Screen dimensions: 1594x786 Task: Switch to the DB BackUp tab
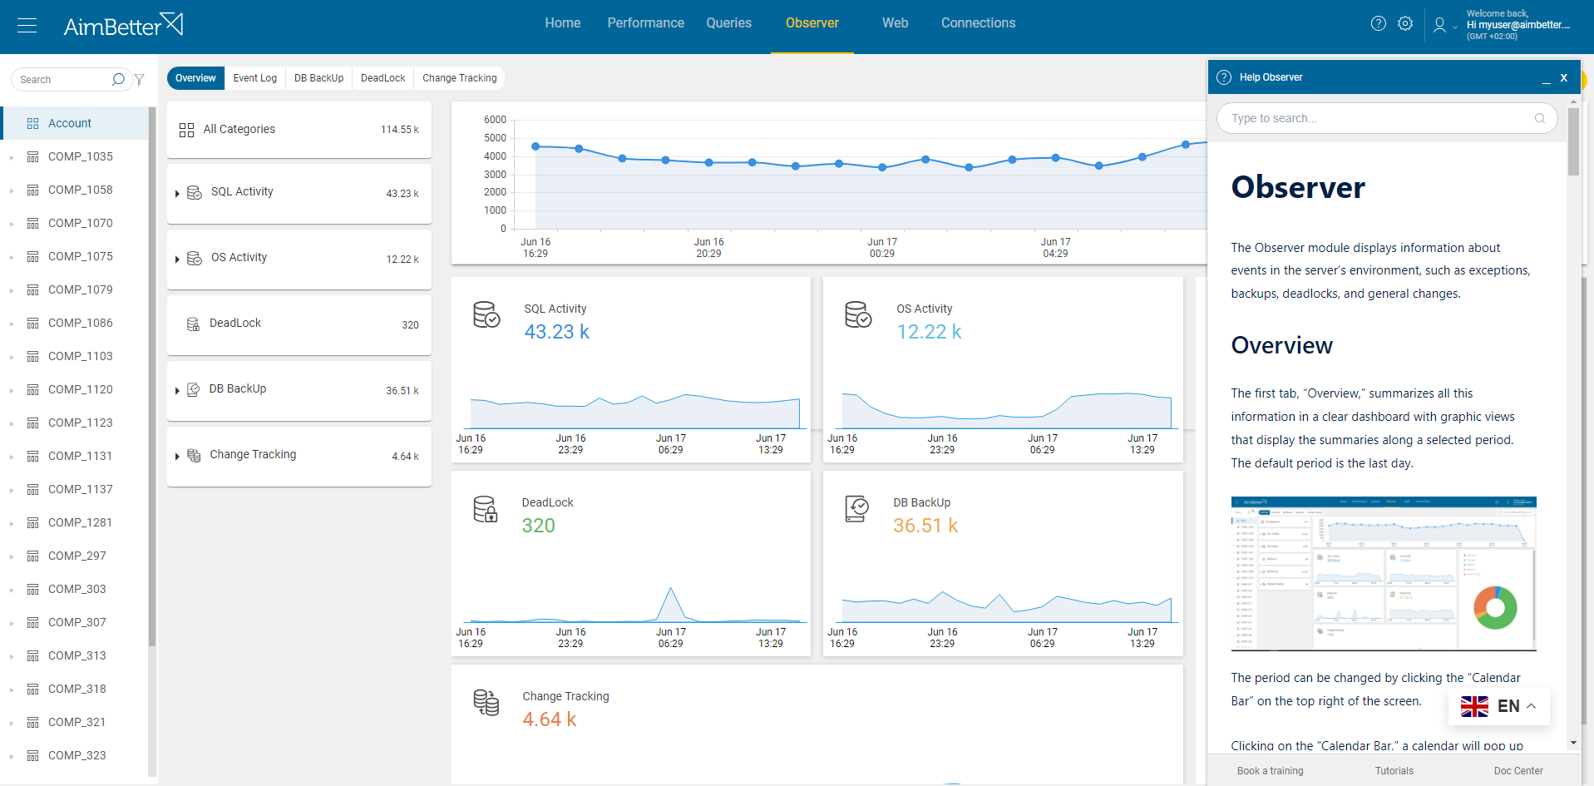(318, 78)
